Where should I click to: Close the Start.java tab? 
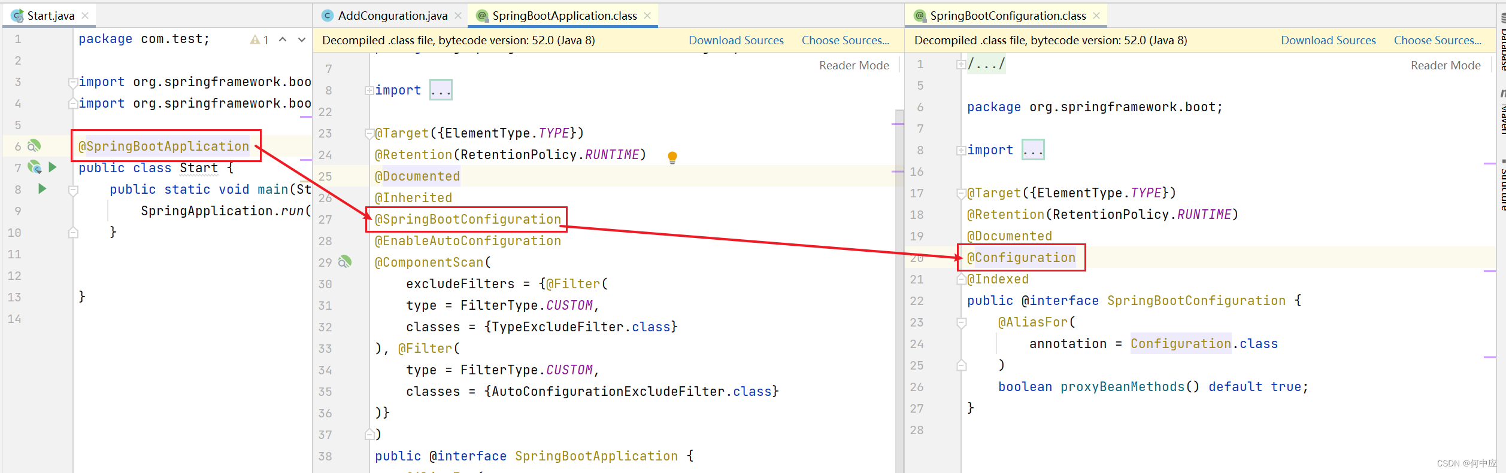(85, 16)
